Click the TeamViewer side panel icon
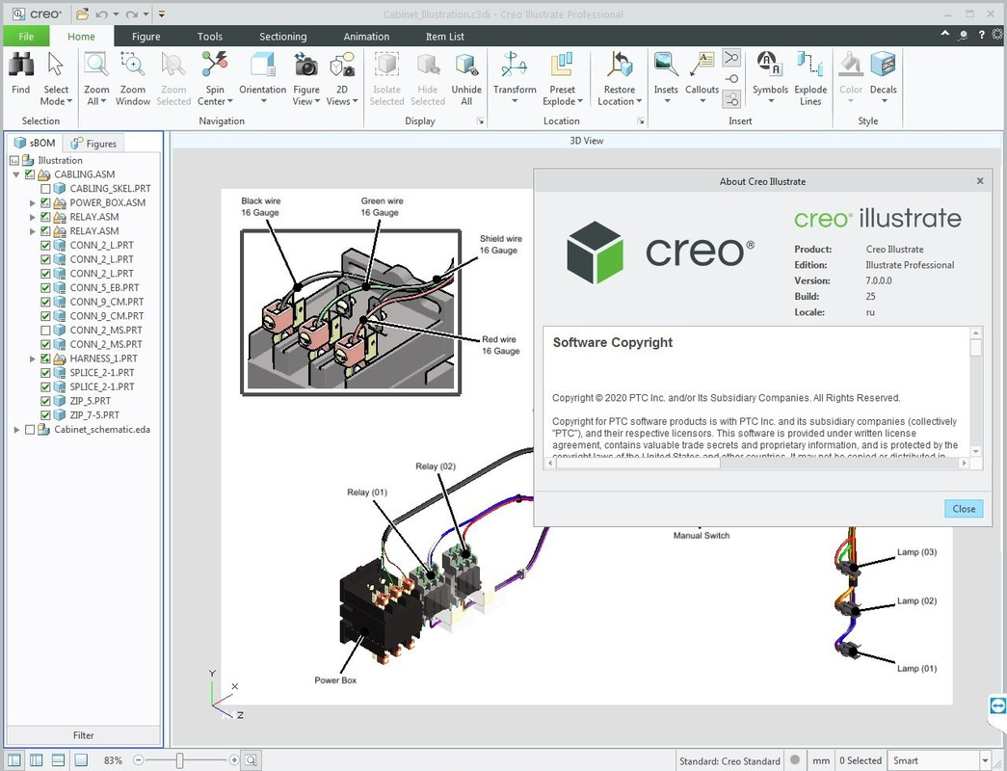Image resolution: width=1007 pixels, height=771 pixels. click(998, 705)
